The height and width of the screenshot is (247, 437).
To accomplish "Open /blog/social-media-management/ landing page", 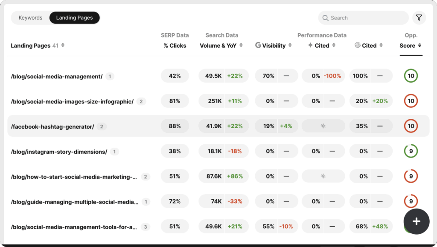I will pyautogui.click(x=57, y=77).
